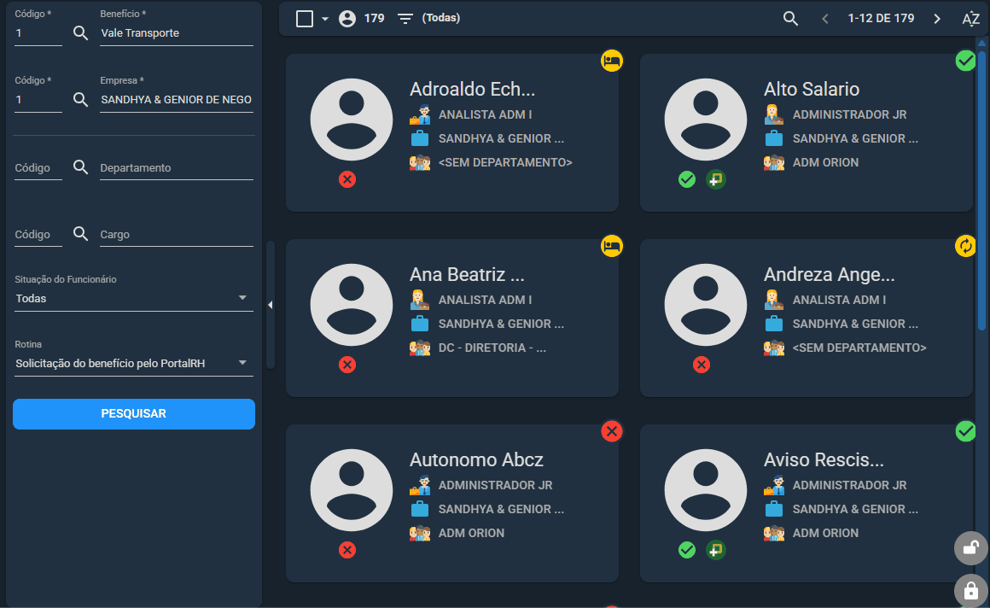Click red X under Andreza Ange avatar
Image resolution: width=990 pixels, height=608 pixels.
tap(702, 365)
